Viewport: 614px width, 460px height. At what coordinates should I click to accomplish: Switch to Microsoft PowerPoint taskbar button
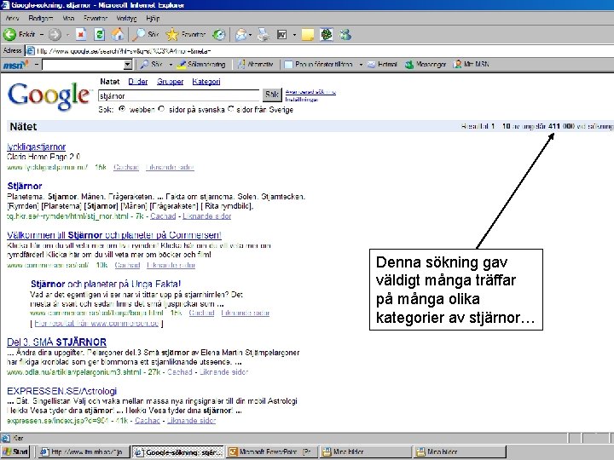click(x=271, y=451)
